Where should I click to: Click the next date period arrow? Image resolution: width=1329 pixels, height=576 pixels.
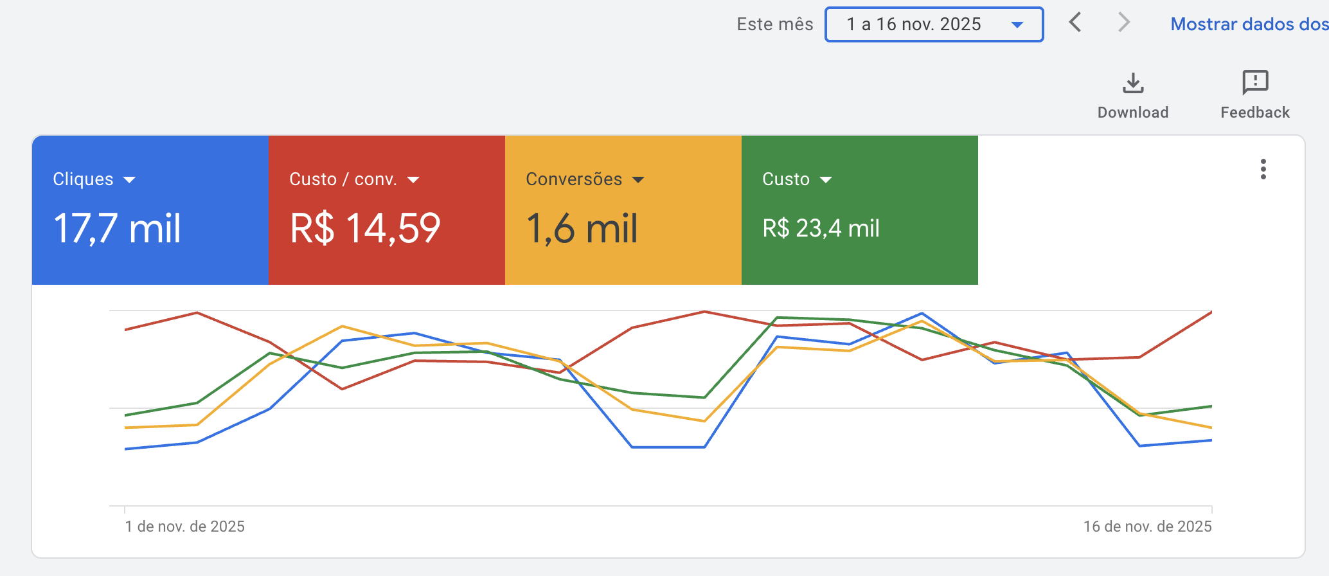coord(1123,22)
